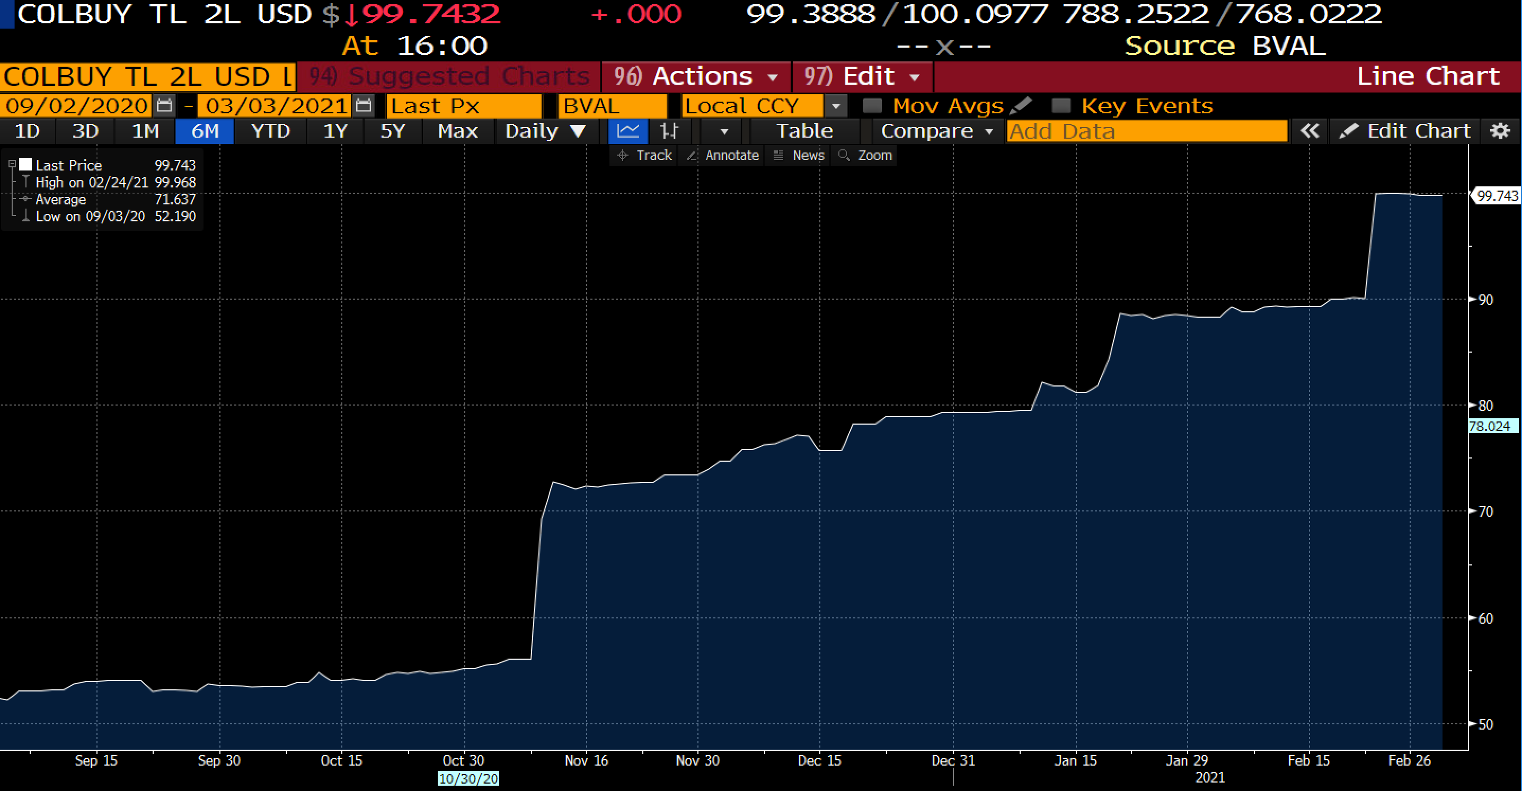Enable the Mov Avgs checkbox
The image size is (1522, 791).
pos(871,106)
